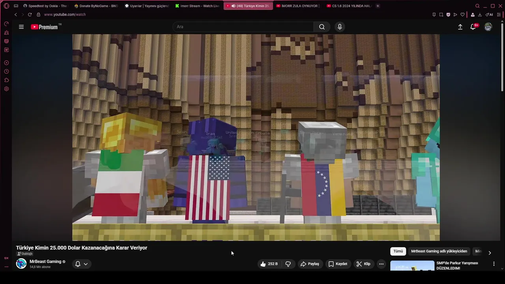The image size is (505, 284).
Task: Select MrBeast Gaming adlı yükleyiciden chip
Action: 439,251
